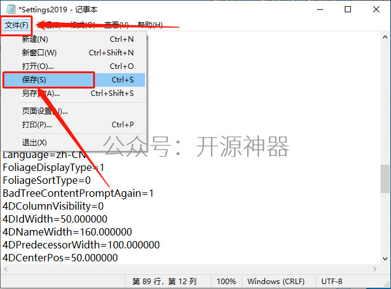391x289 pixels.
Task: Click the line FoliageSortType=0
Action: coord(47,180)
